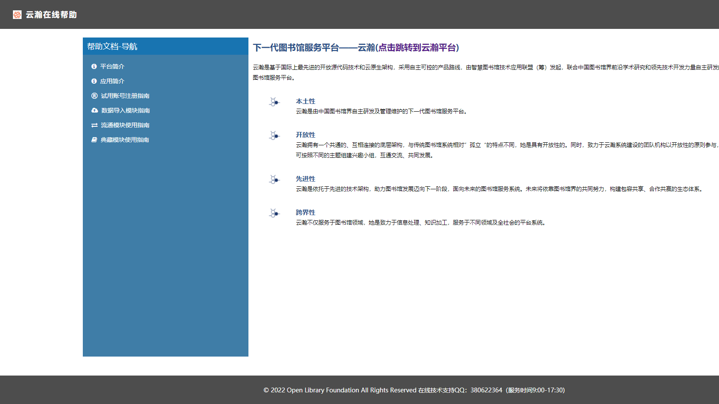Click the book icon beside 典藏模块使用指南
Image resolution: width=719 pixels, height=404 pixels.
point(94,140)
